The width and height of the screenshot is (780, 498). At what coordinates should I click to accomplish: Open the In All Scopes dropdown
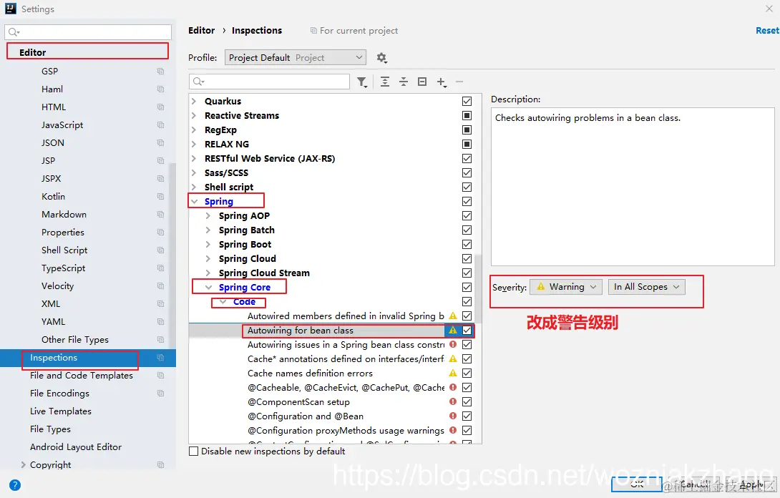click(x=646, y=287)
